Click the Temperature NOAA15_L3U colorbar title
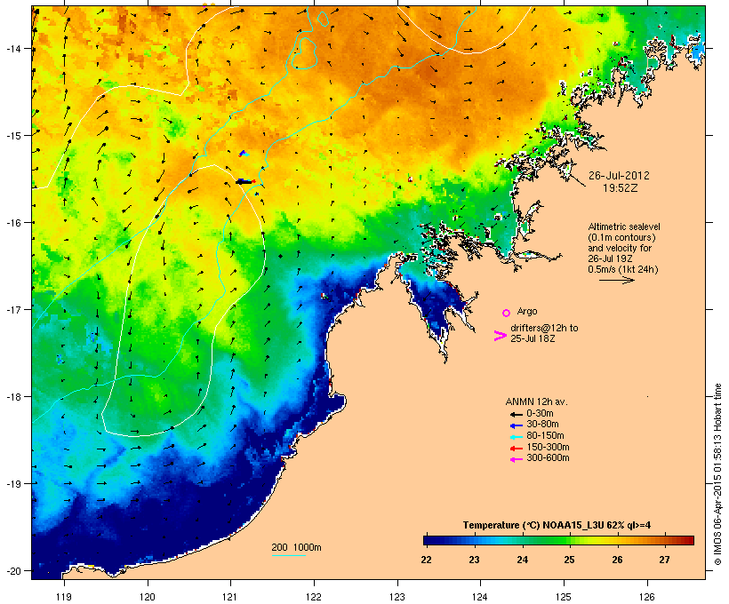Image resolution: width=729 pixels, height=604 pixels. pos(557,525)
